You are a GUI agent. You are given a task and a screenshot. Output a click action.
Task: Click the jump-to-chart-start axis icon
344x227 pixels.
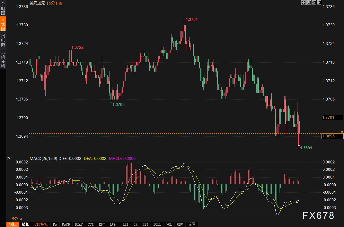pyautogui.click(x=308, y=3)
